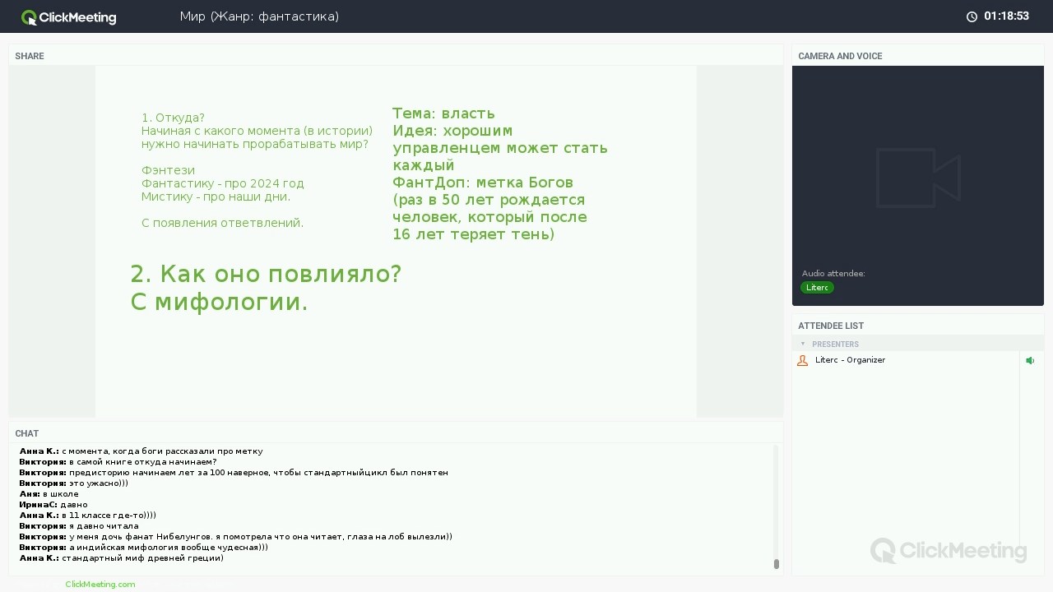
Task: Click slide line '1. Откуда?'
Action: (173, 118)
